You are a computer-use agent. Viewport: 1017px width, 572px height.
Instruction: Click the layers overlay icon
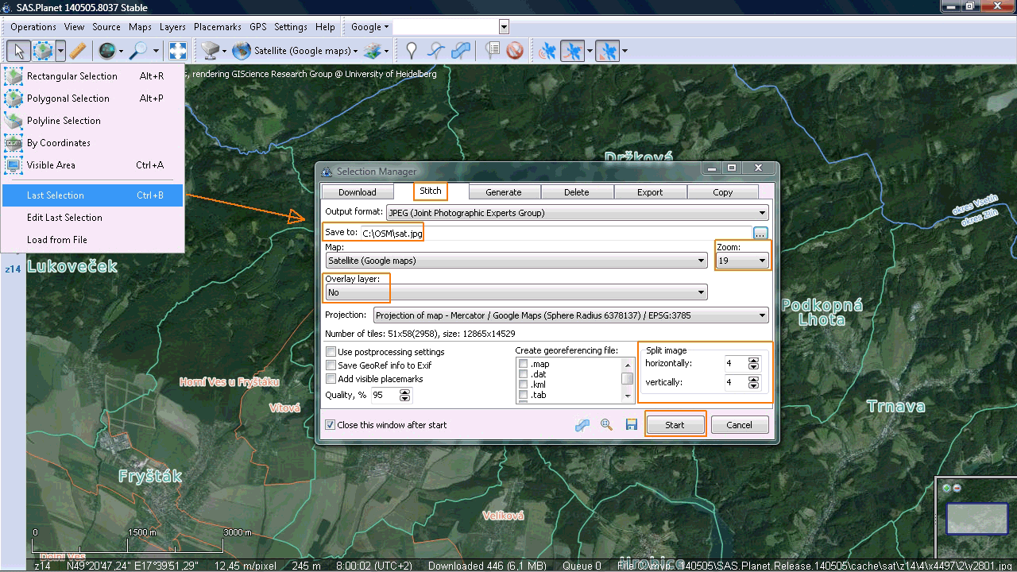(x=373, y=51)
